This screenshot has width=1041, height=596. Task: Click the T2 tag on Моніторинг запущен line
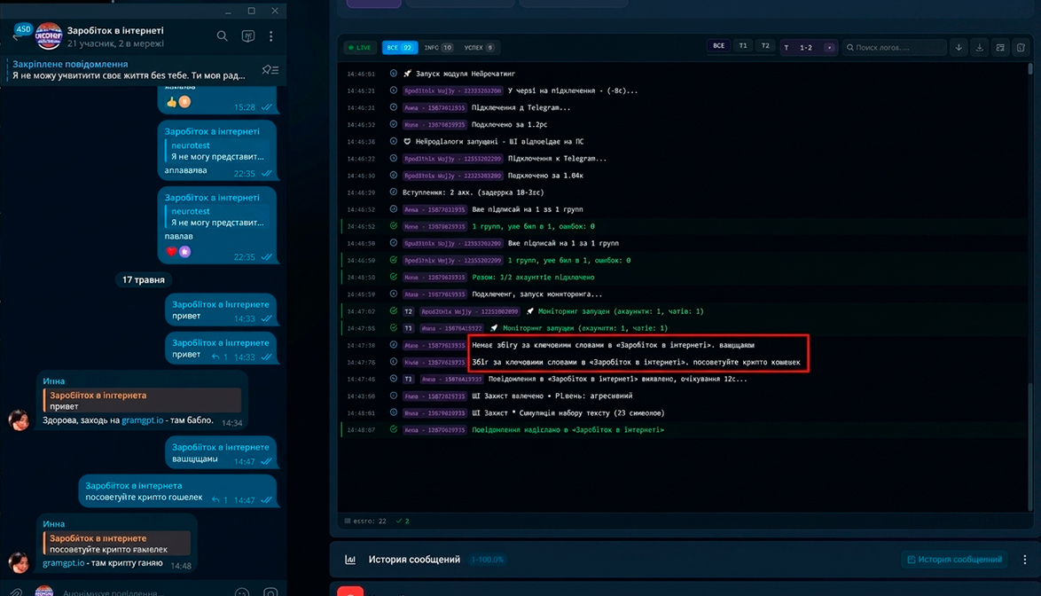coord(408,311)
